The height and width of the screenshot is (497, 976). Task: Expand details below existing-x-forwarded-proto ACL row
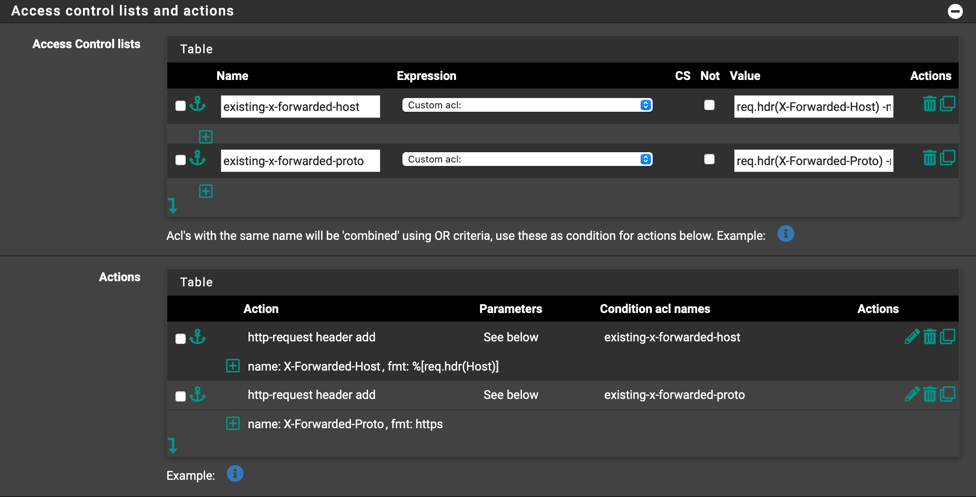pos(206,191)
